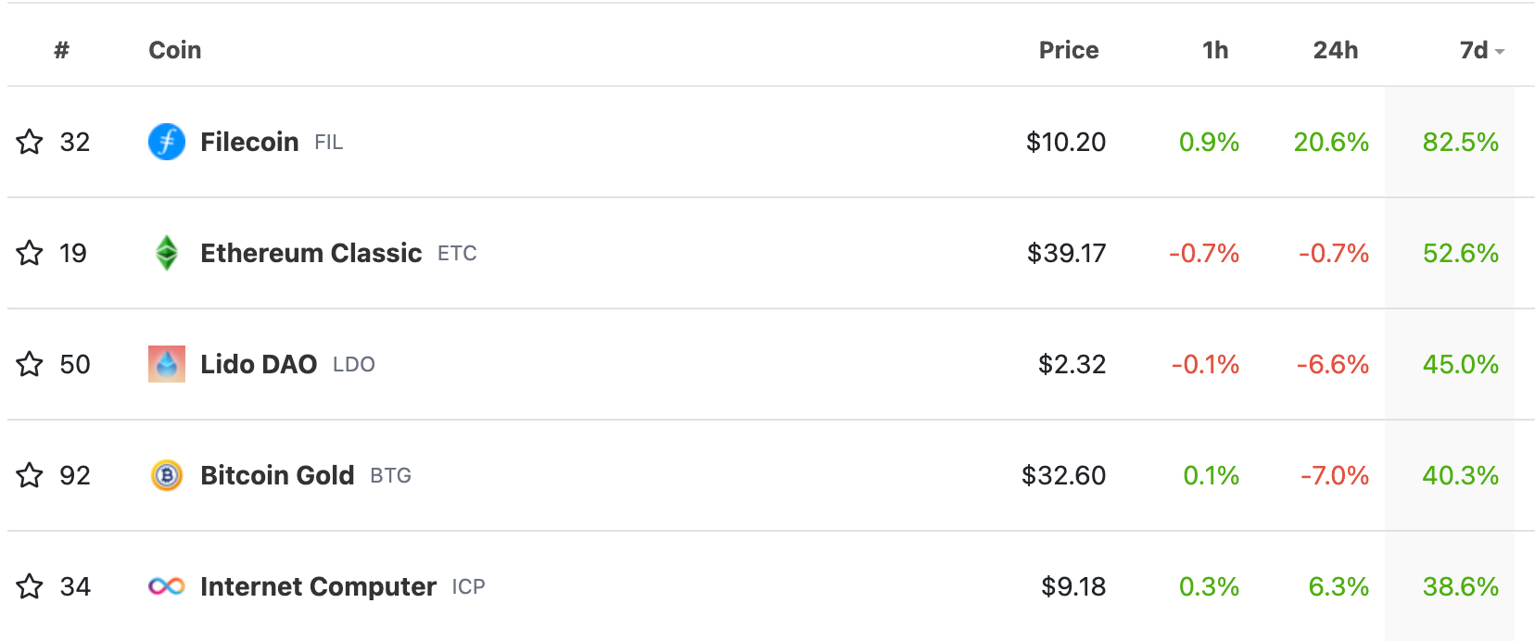Sort the table by 24h change
Image resolution: width=1535 pixels, height=641 pixels.
[1336, 50]
